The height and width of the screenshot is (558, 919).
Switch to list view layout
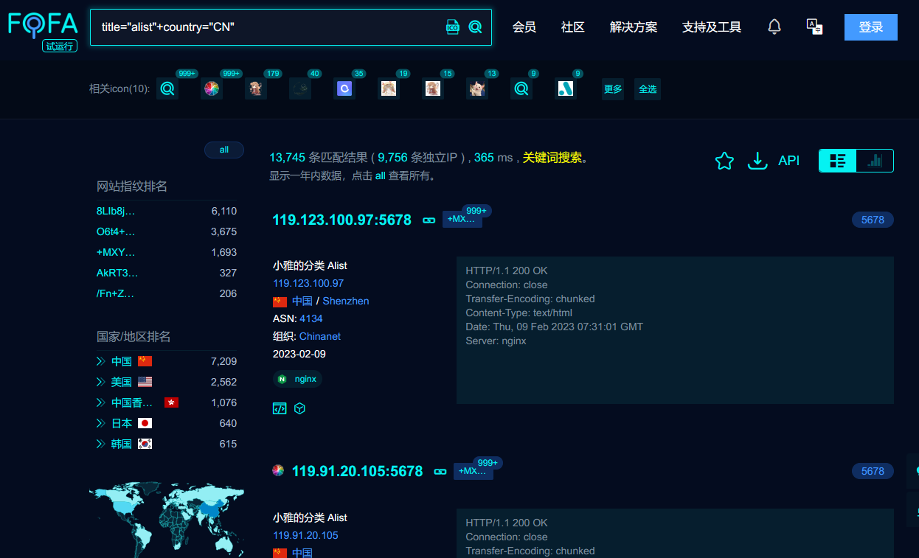(x=838, y=161)
